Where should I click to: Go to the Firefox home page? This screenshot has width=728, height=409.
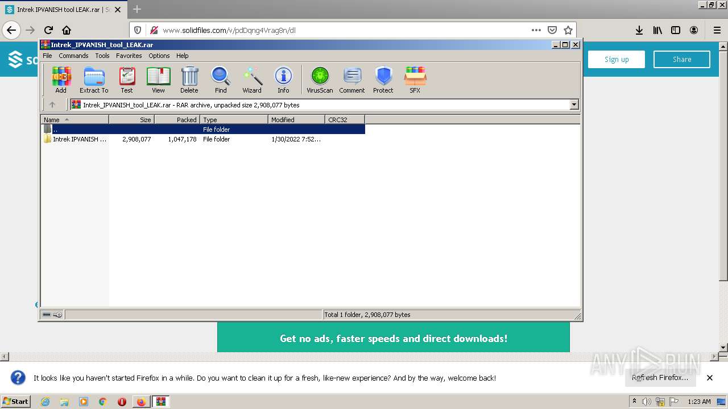[x=67, y=30]
